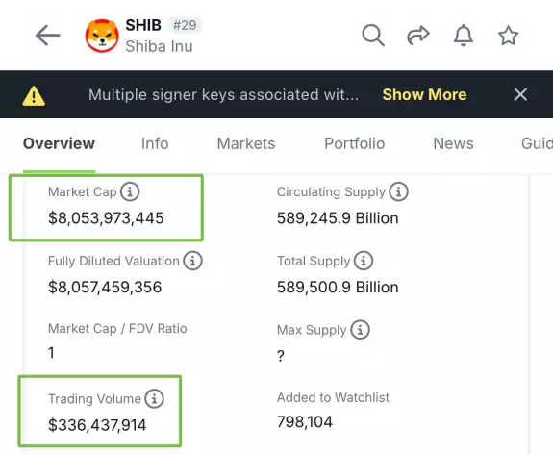Click the Market Cap label
The height and width of the screenshot is (455, 553).
tap(82, 191)
